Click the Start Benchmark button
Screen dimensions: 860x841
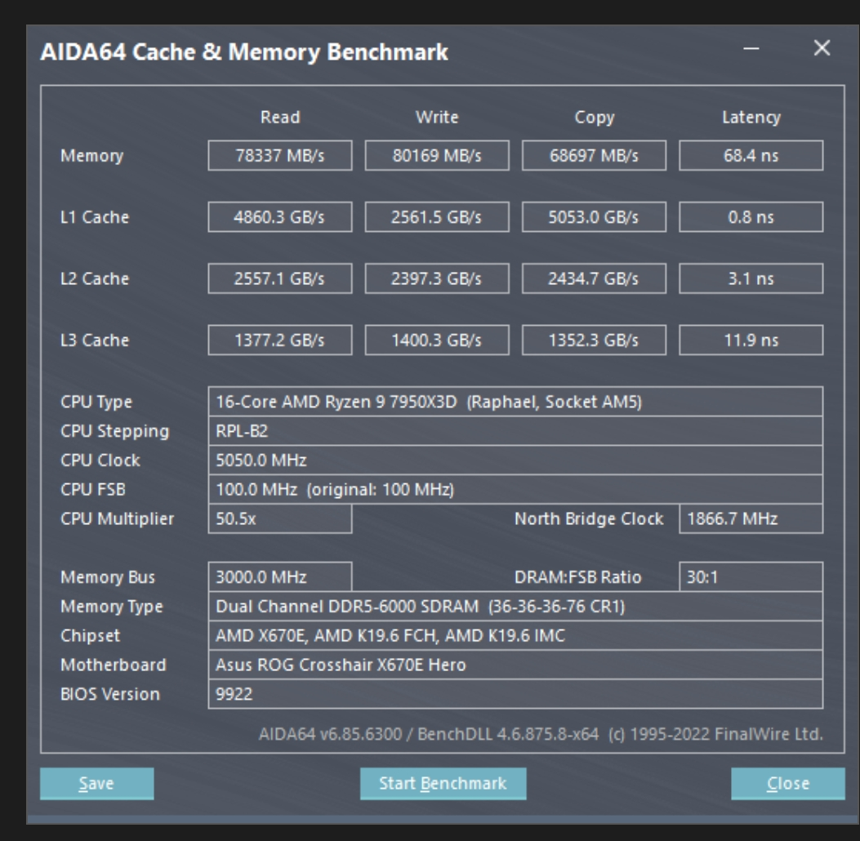point(443,783)
